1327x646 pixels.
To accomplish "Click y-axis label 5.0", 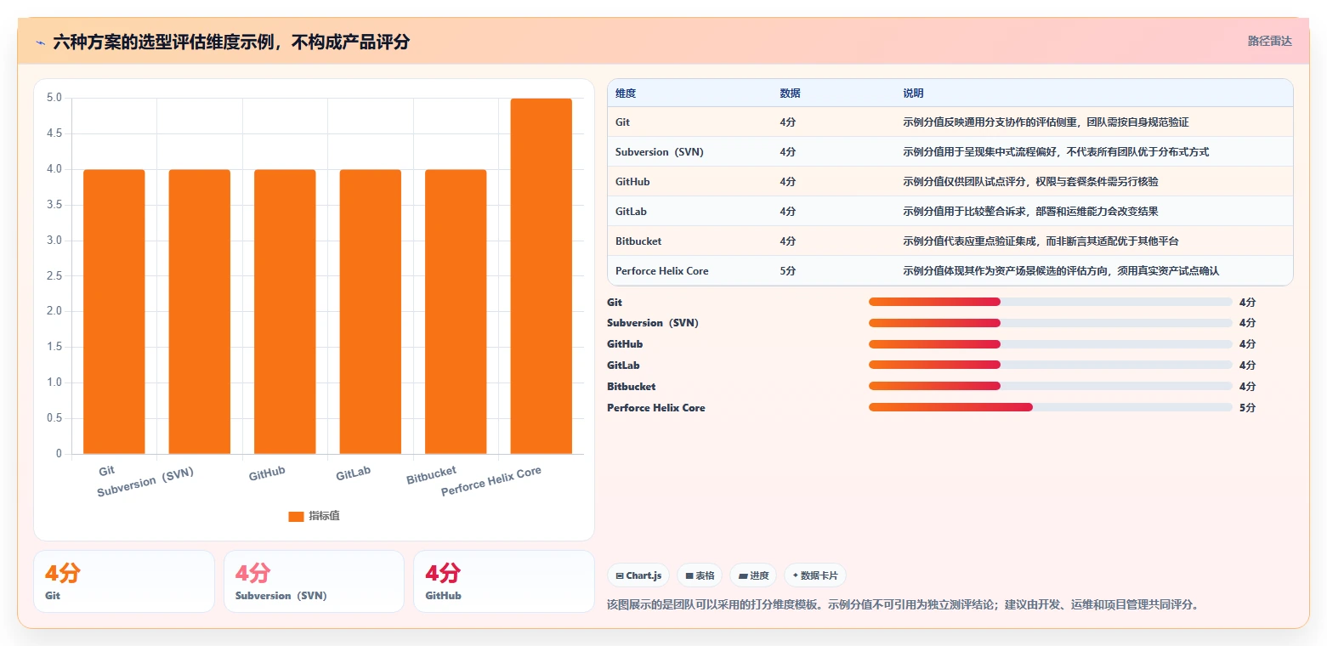I will click(54, 98).
